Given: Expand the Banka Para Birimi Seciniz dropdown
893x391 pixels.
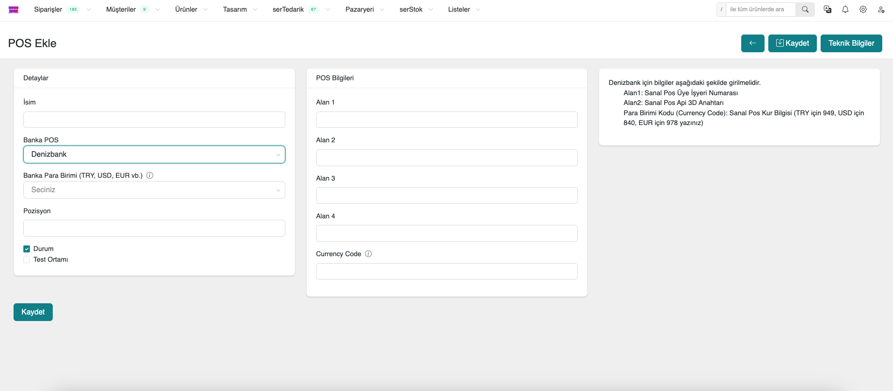Looking at the screenshot, I should tap(154, 190).
